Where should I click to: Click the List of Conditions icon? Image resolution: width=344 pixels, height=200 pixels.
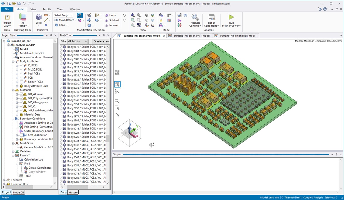[211, 17]
